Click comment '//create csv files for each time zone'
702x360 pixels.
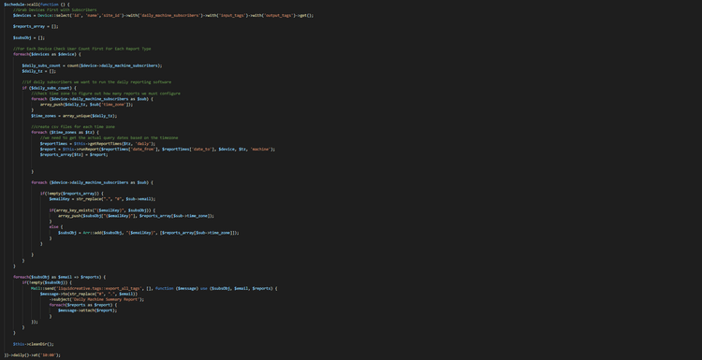coord(73,126)
